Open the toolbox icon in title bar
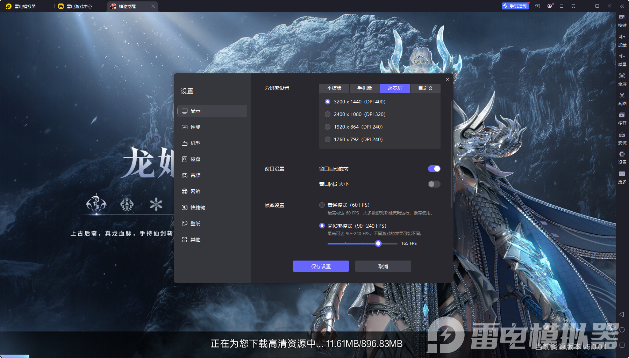Viewport: 629px width, 358px height. 538,6
